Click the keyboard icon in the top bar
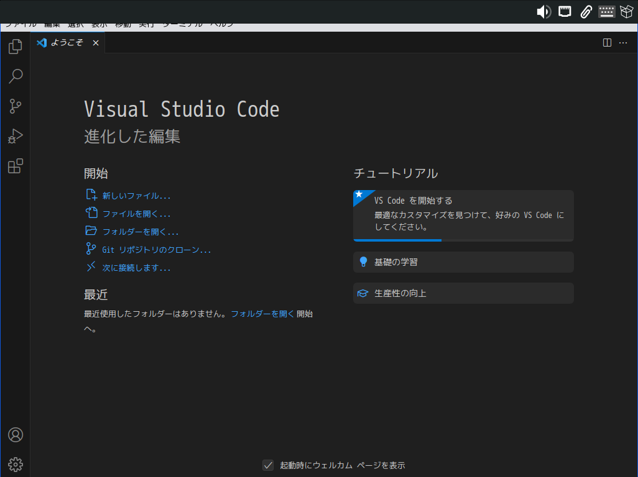The height and width of the screenshot is (477, 638). click(607, 12)
